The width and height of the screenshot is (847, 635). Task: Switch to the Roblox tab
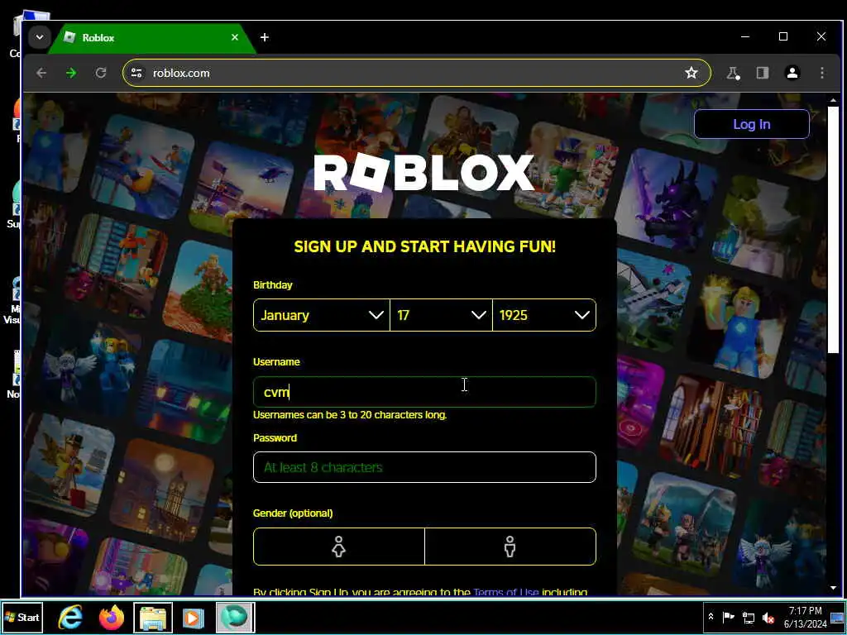[151, 38]
